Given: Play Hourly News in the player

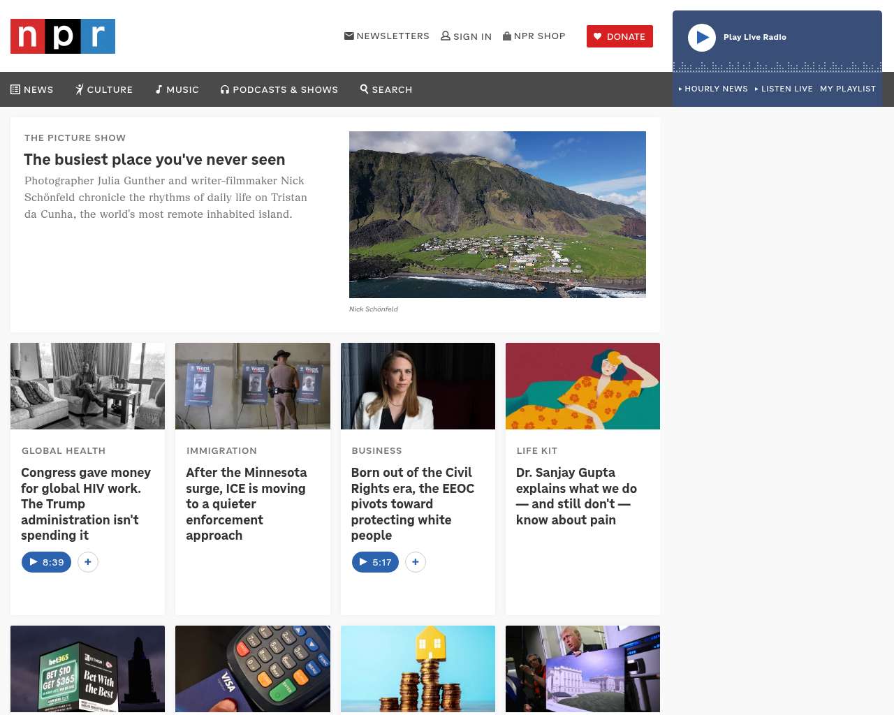Looking at the screenshot, I should [x=713, y=89].
